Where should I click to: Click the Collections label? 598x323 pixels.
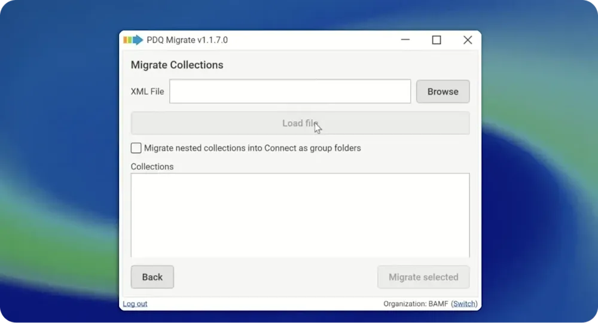(152, 167)
